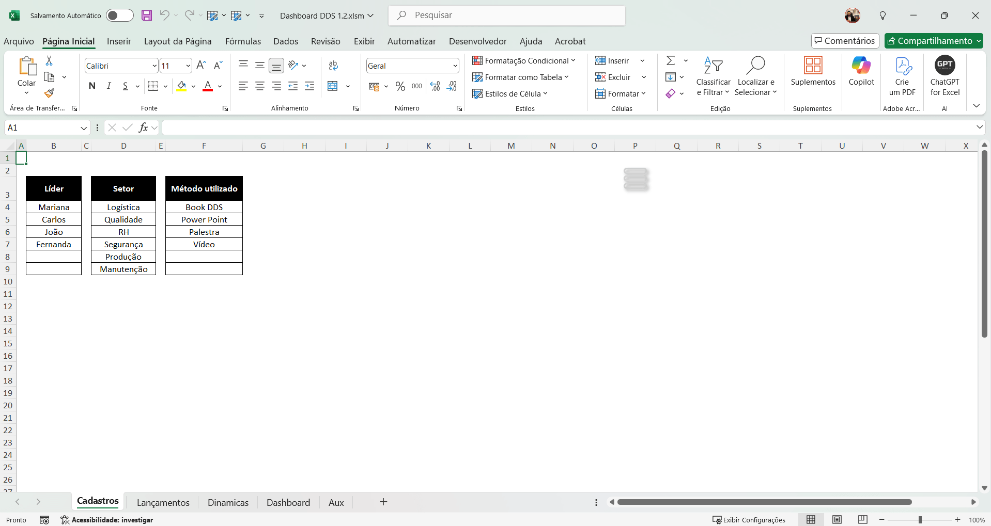The image size is (991, 526).
Task: Open the Comentários pane
Action: point(844,40)
